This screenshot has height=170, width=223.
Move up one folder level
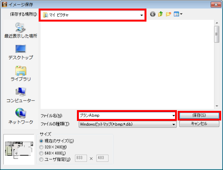click(161, 14)
